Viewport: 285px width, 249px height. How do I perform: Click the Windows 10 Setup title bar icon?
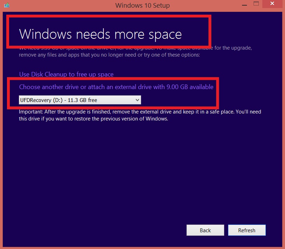(6, 5)
